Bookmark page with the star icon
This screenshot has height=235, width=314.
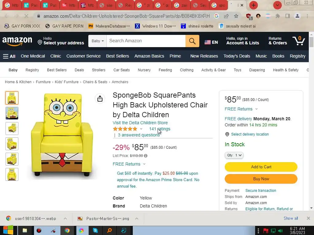coord(236,16)
